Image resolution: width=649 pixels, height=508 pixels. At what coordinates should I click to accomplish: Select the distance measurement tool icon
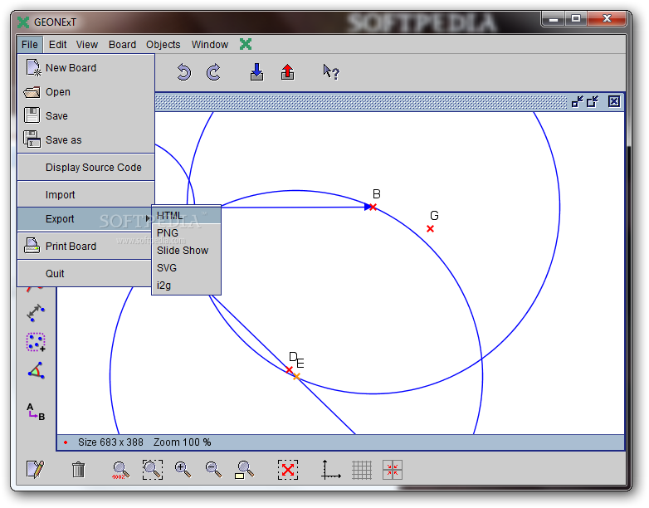pos(36,313)
